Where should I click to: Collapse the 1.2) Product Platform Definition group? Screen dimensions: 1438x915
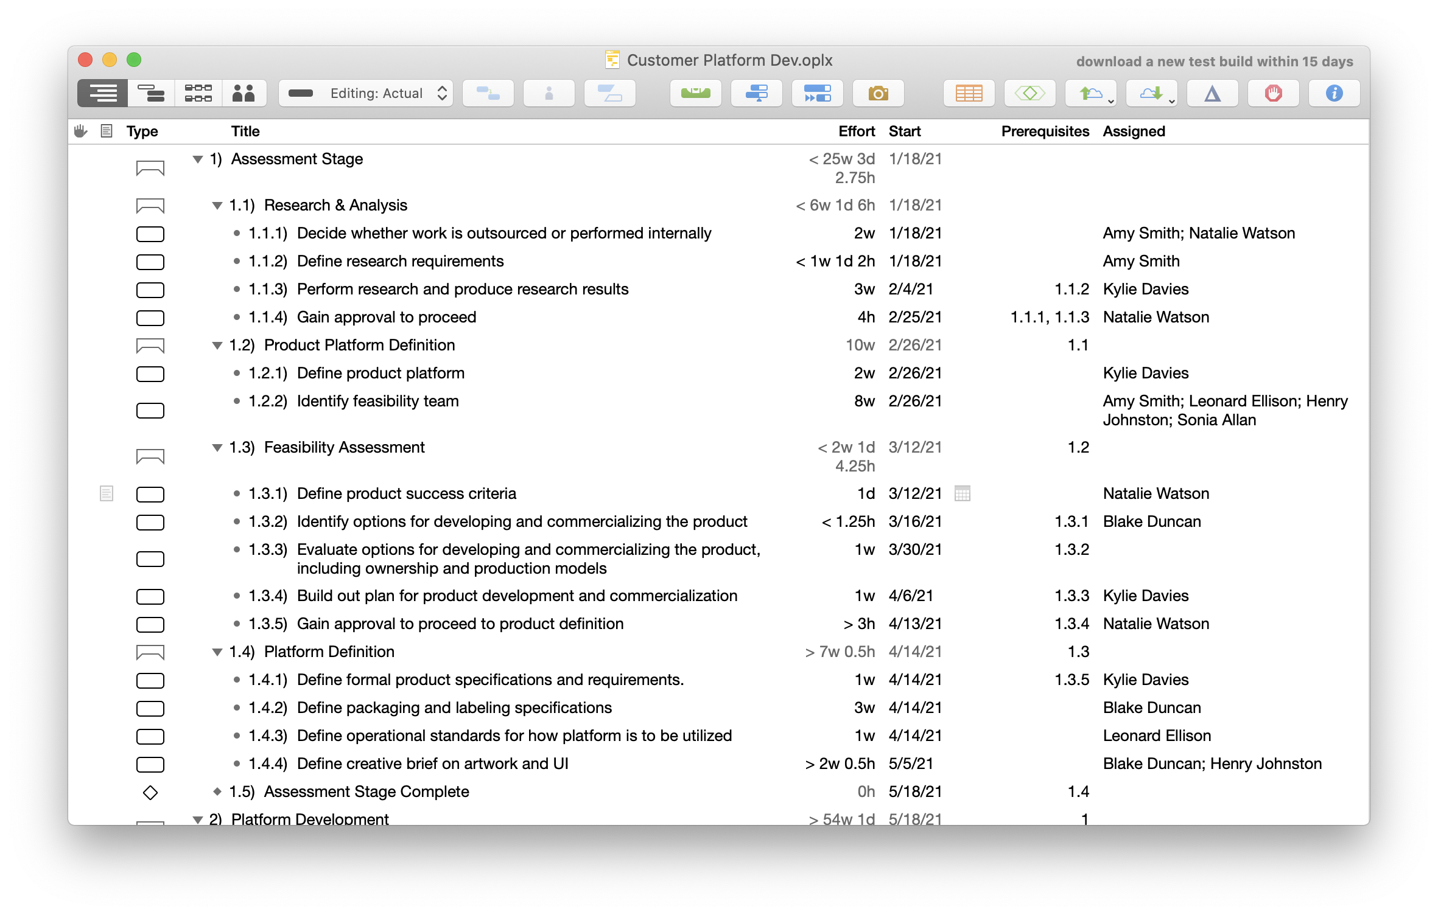(x=217, y=346)
